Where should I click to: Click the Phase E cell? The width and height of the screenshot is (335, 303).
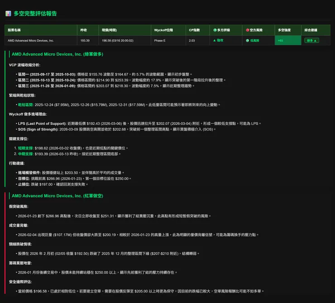click(x=168, y=40)
